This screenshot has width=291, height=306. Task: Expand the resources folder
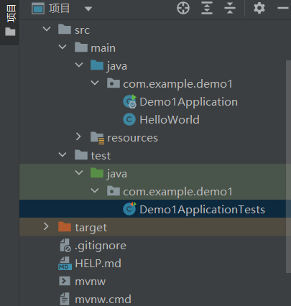pyautogui.click(x=78, y=136)
